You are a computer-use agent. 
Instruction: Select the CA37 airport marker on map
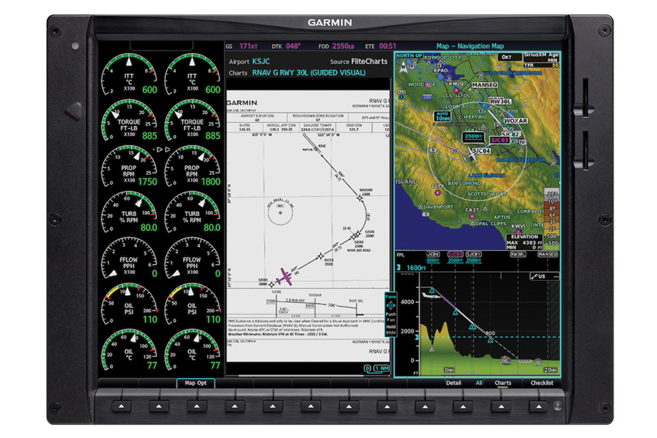coord(472,216)
